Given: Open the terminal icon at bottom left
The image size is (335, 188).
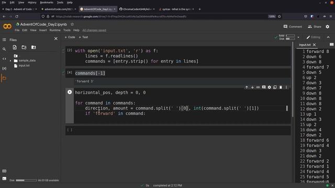Looking at the screenshot, I should pos(4,179).
